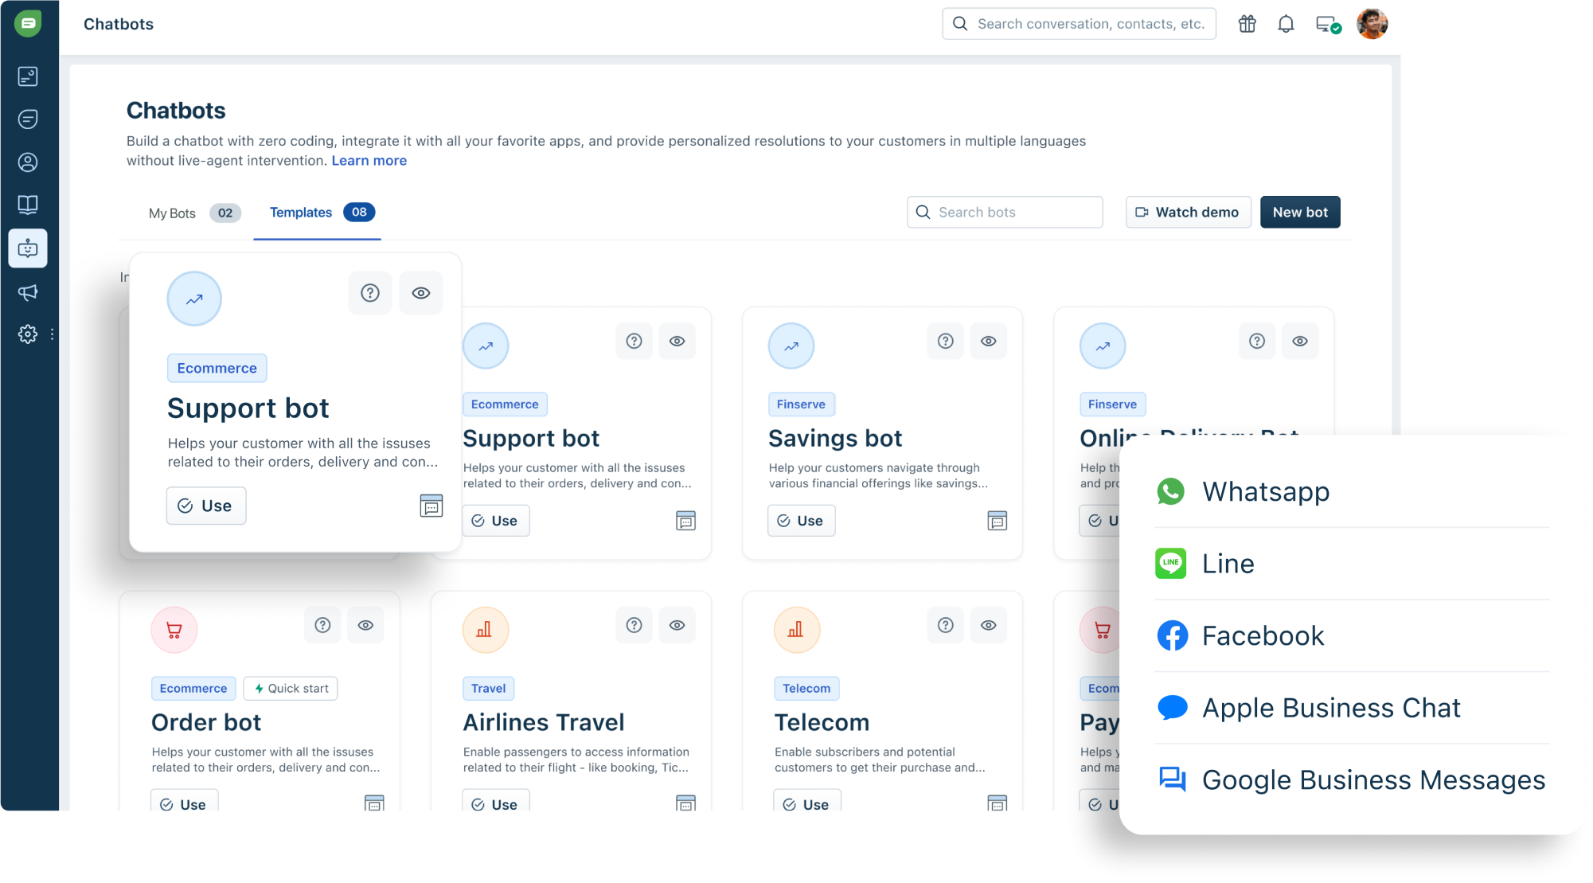Follow the Learn more link
Screen dimensions: 1593x883
pos(369,160)
